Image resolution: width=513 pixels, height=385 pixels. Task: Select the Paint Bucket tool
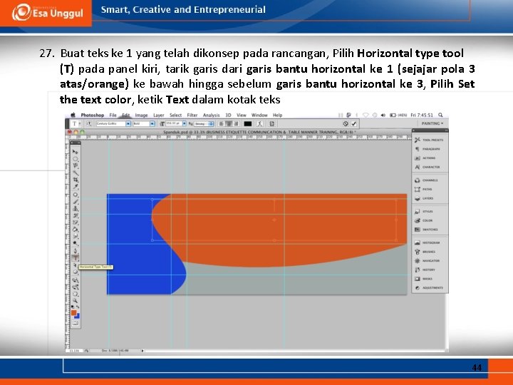pyautogui.click(x=76, y=229)
